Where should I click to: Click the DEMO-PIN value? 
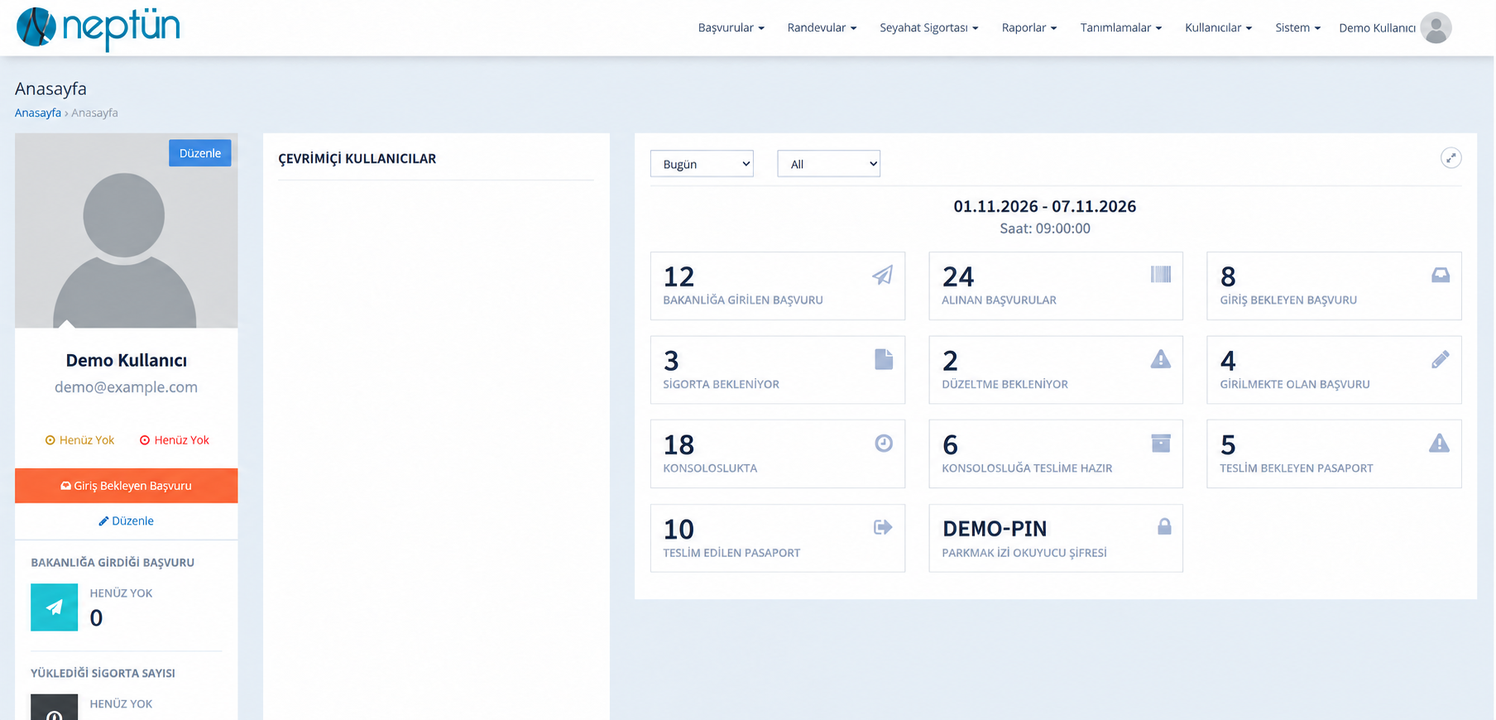click(995, 529)
